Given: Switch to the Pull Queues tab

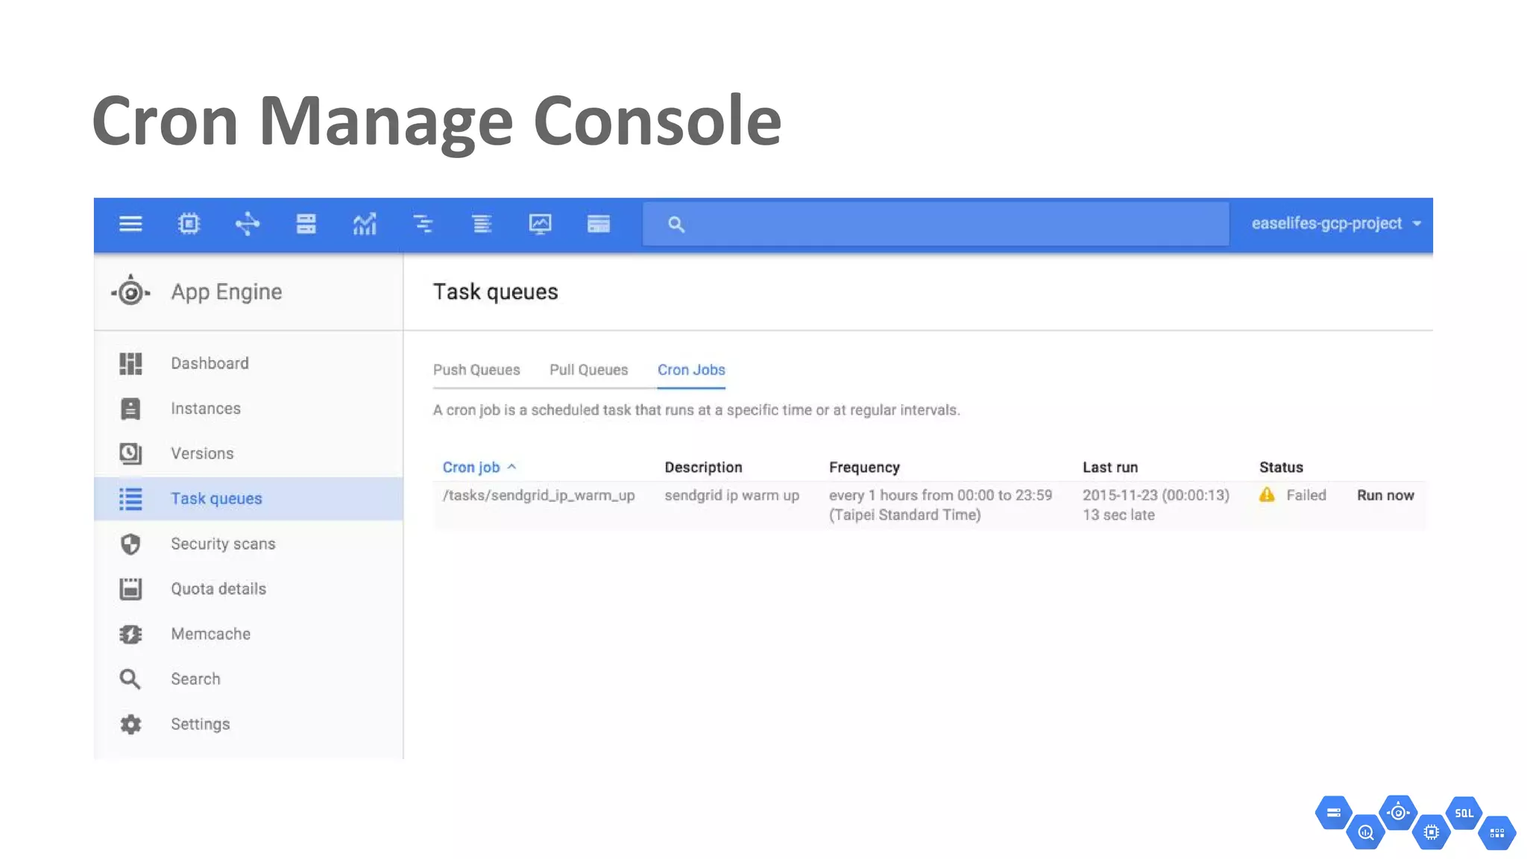Looking at the screenshot, I should click(x=588, y=370).
